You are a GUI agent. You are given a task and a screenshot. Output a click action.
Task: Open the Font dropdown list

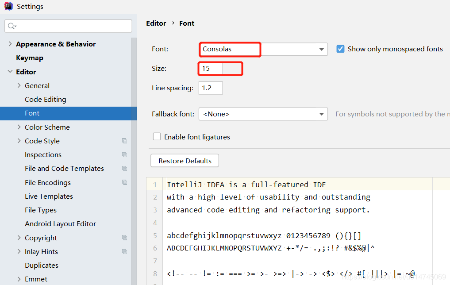[x=321, y=50]
